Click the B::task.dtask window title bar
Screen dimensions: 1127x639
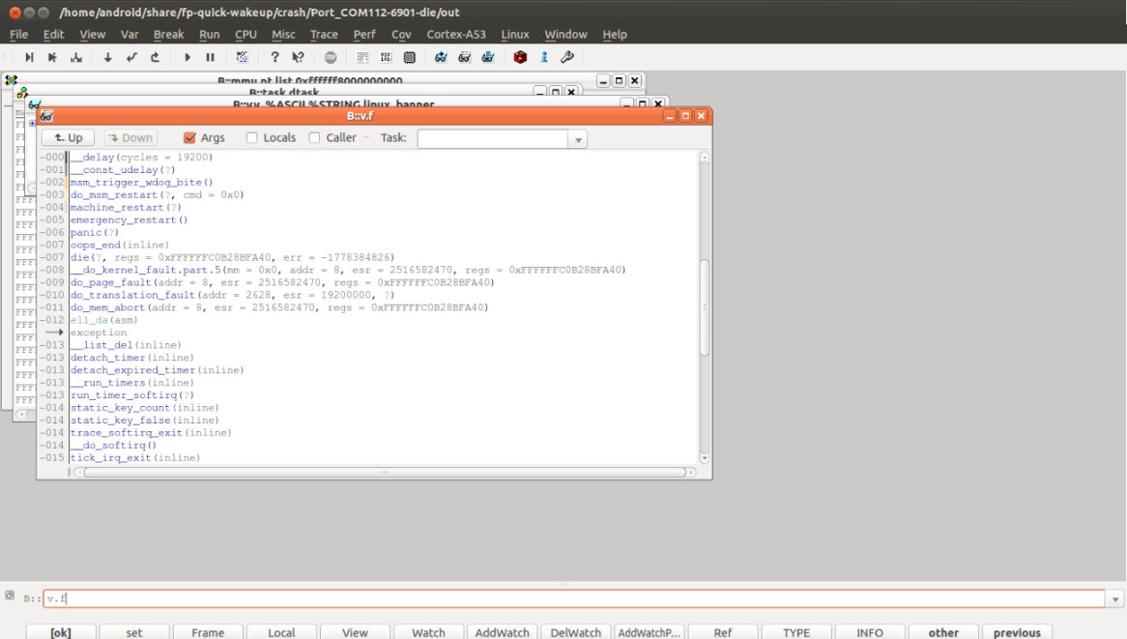point(284,92)
